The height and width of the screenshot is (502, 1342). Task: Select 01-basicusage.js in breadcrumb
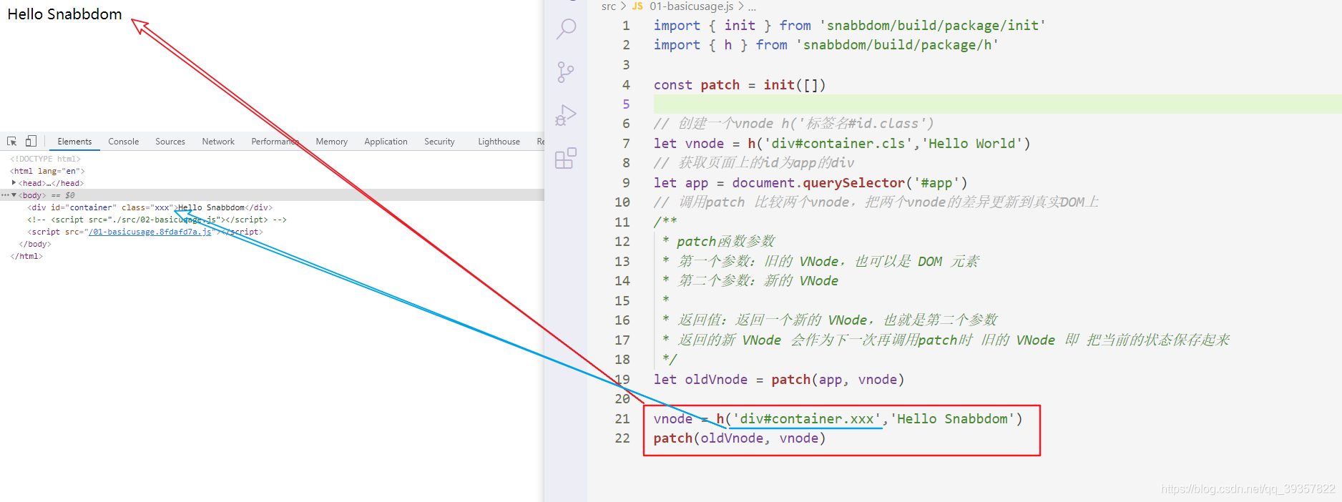(x=692, y=6)
